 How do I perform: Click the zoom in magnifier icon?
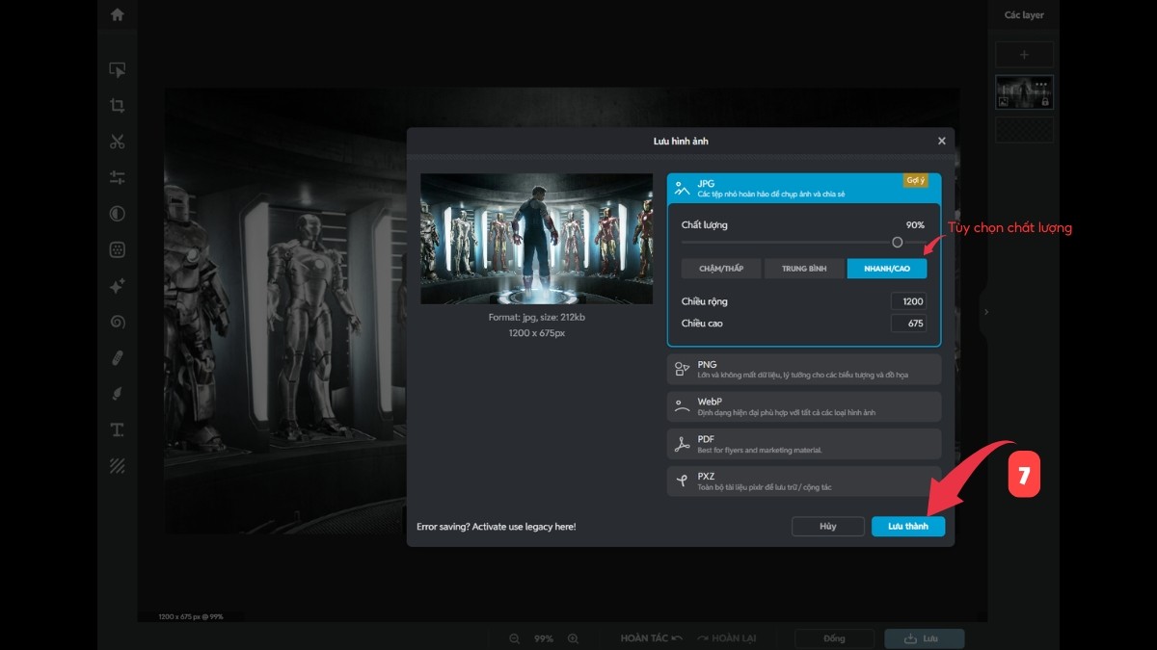tap(573, 638)
